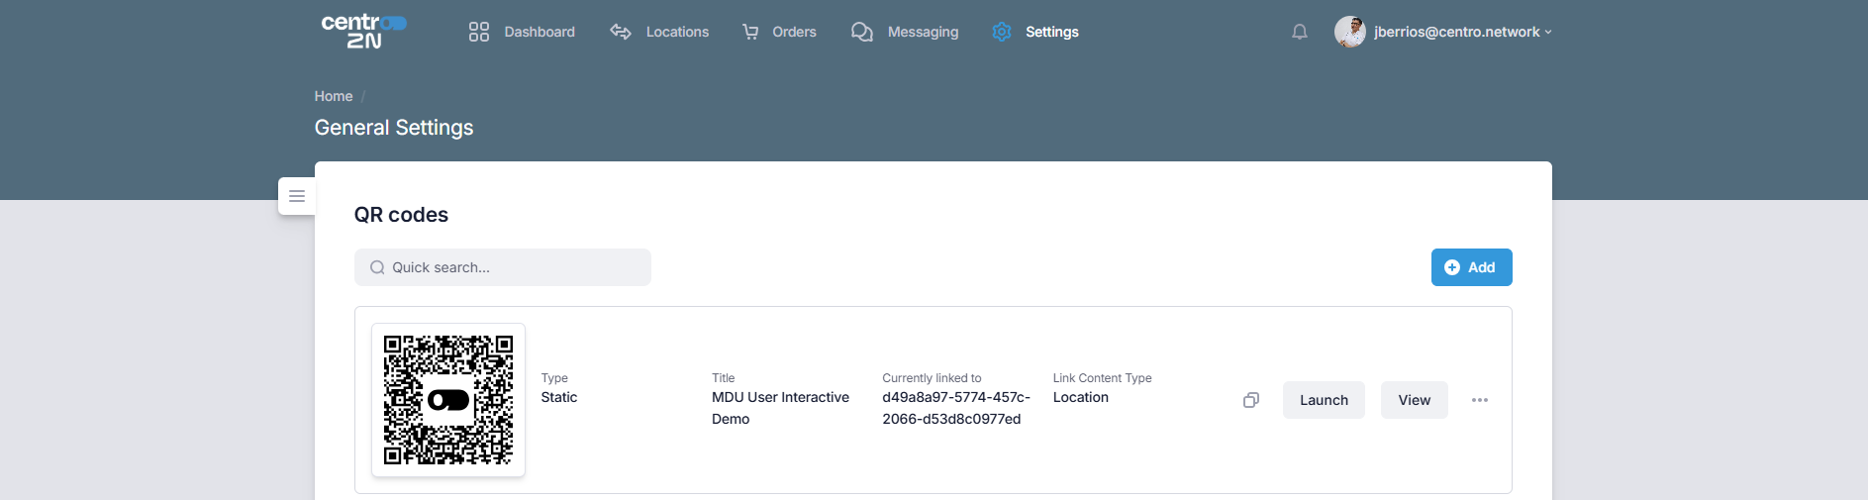This screenshot has height=500, width=1868.
Task: Go to the Dashboard menu item
Action: point(522,32)
